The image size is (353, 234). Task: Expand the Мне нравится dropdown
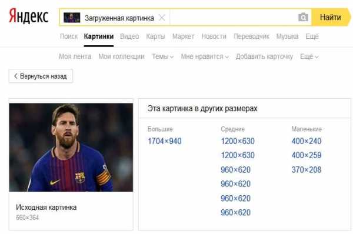205,56
